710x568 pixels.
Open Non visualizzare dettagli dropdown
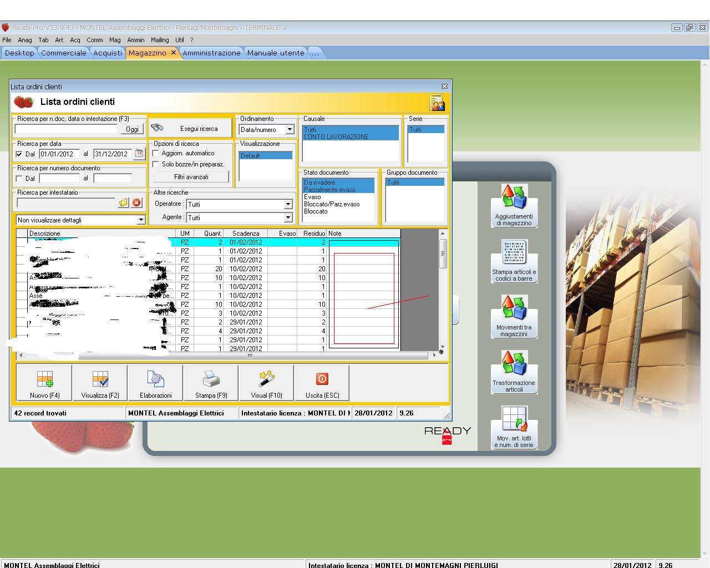tap(141, 220)
